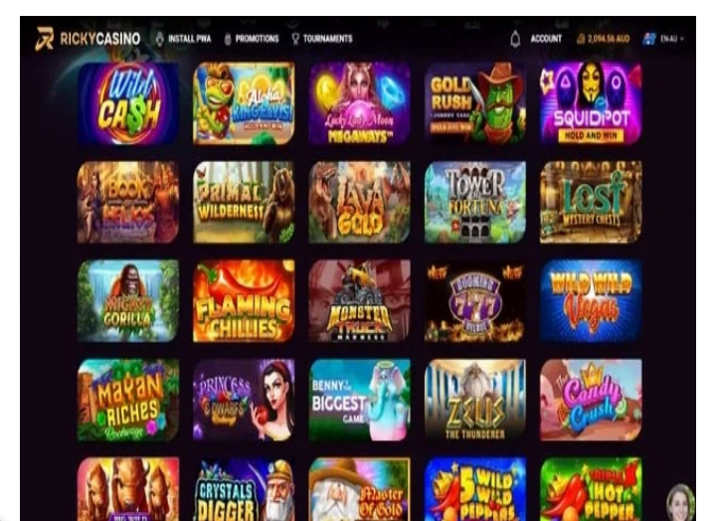Screen dimensions: 716x521
Task: Open the Promotions menu item
Action: [x=257, y=39]
